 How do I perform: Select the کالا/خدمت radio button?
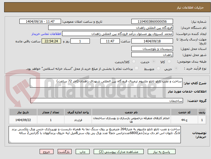pos(134,61)
